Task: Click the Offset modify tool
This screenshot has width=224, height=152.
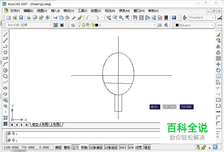Action: click(218, 52)
